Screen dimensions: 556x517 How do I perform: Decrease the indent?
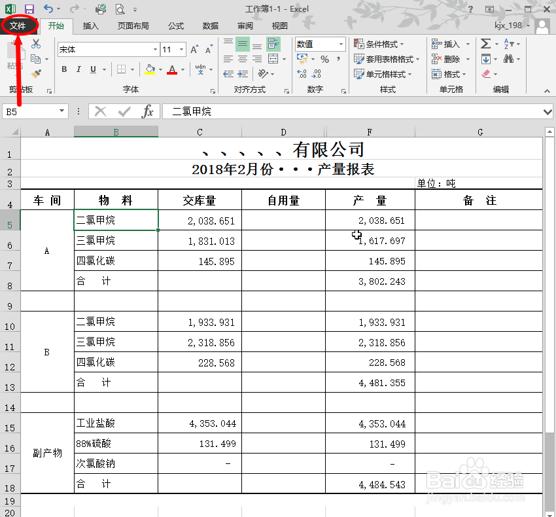228,74
